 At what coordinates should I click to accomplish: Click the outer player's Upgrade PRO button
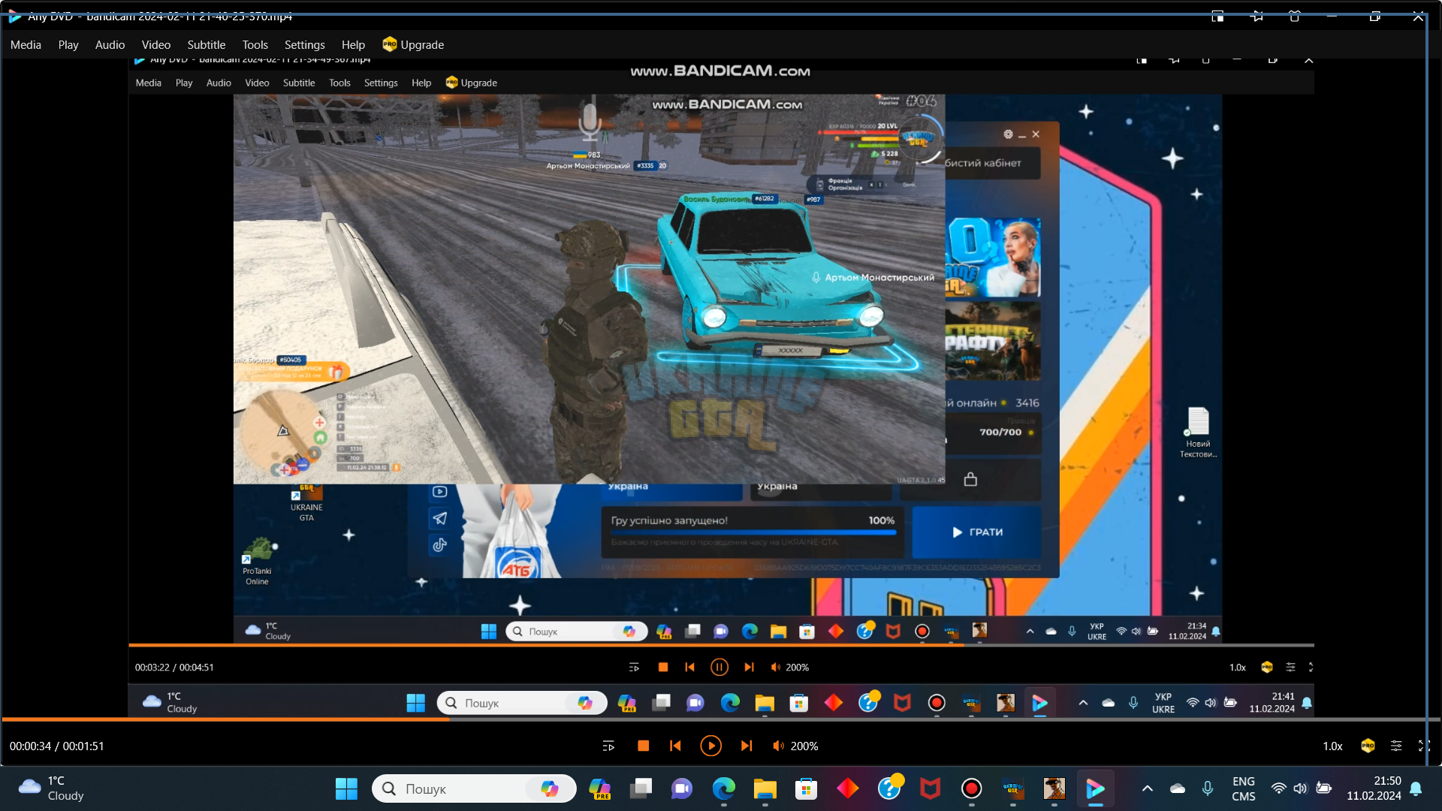[x=413, y=45]
